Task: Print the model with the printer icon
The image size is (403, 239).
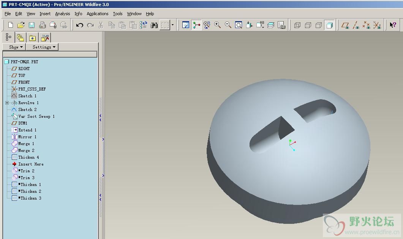Action: pos(43,25)
